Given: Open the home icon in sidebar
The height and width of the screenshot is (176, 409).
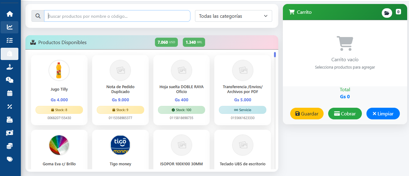Looking at the screenshot, I should [x=10, y=14].
